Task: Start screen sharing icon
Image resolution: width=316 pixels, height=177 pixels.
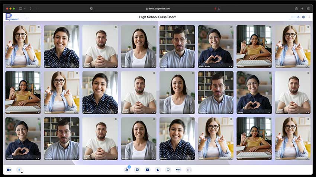Action: (148, 170)
